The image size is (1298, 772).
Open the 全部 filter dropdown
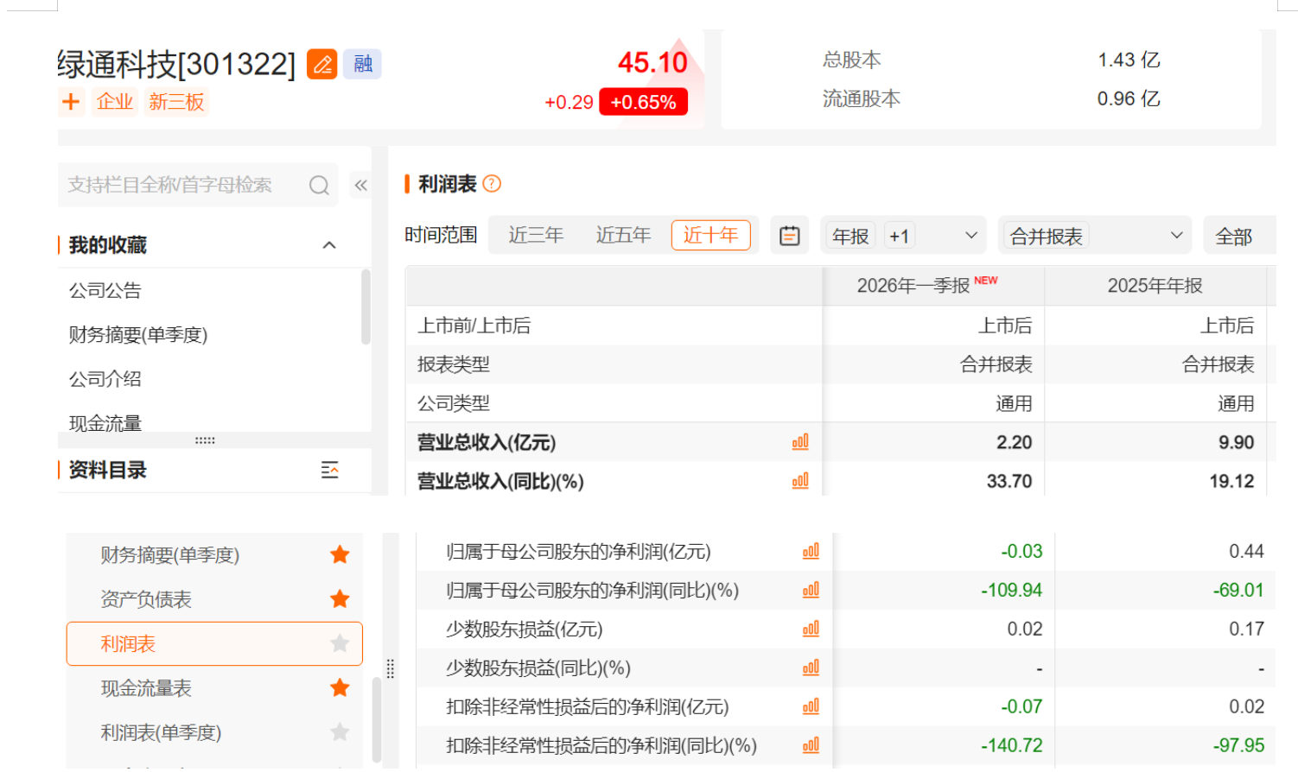pyautogui.click(x=1239, y=236)
